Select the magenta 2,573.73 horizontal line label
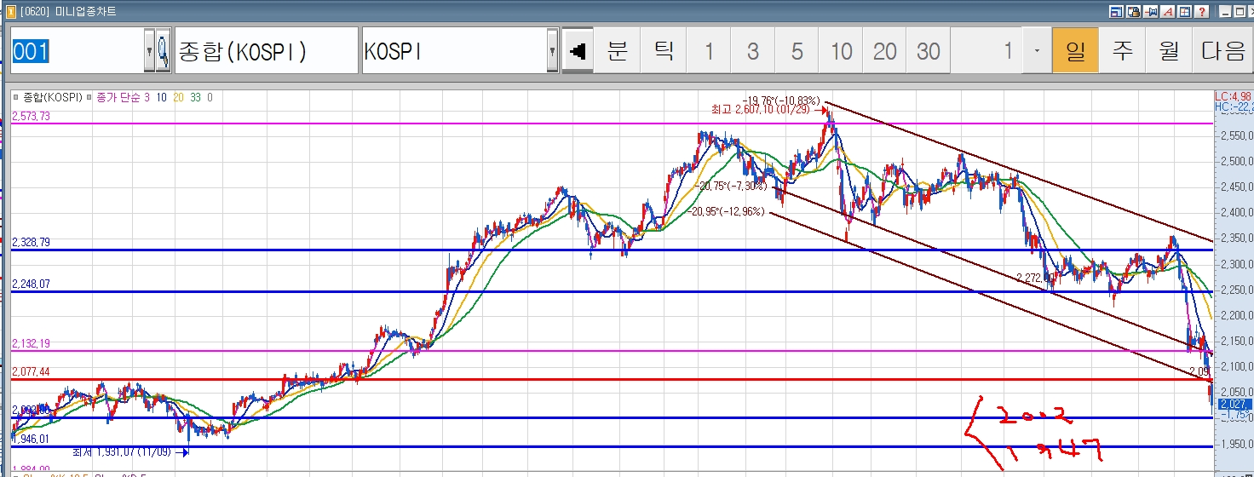 [x=31, y=116]
